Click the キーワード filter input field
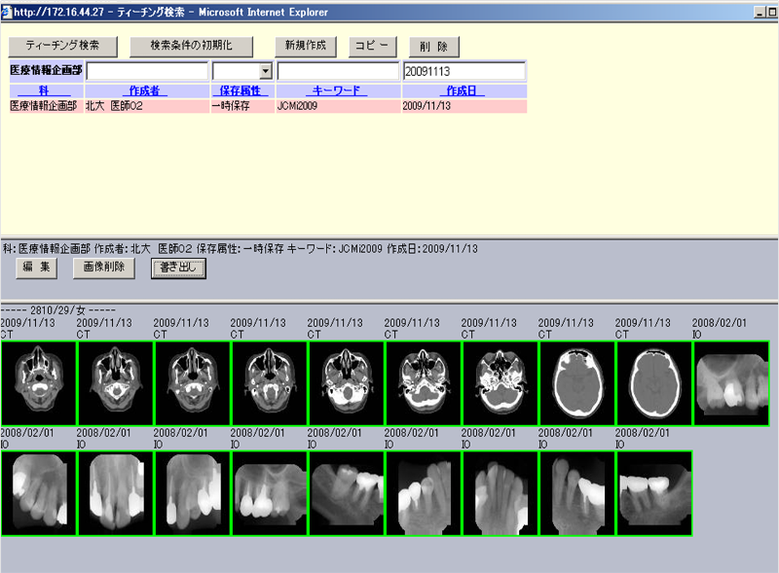This screenshot has width=779, height=573. 338,72
